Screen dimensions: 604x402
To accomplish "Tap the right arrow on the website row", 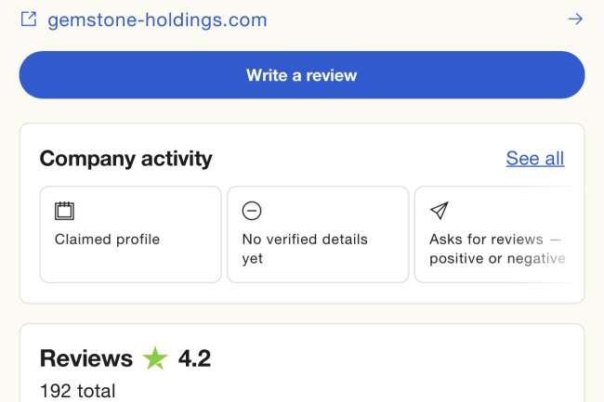I will [x=575, y=19].
